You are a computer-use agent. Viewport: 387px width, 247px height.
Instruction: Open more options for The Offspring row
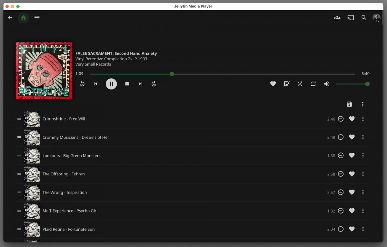363,174
